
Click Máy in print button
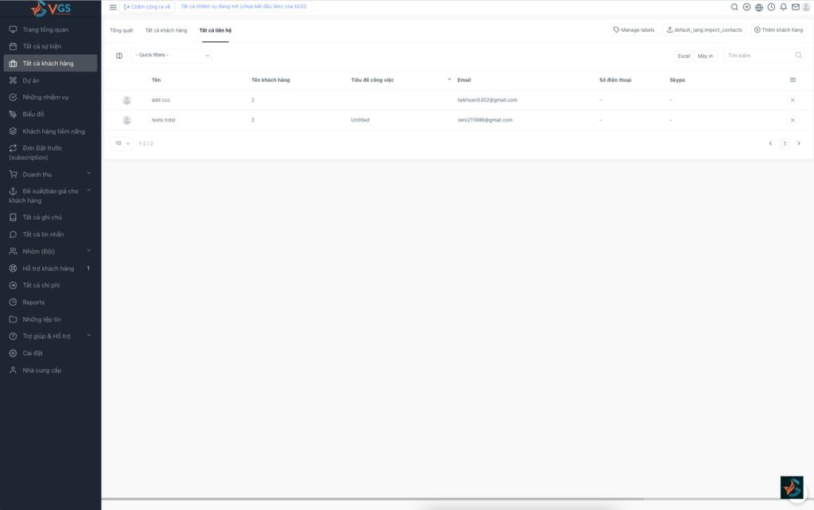coord(705,56)
